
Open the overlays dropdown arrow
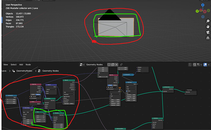[x=209, y=65]
